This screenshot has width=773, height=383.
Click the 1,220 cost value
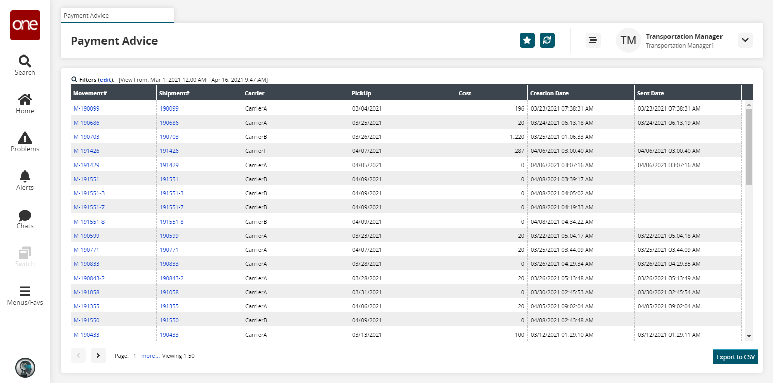coord(517,137)
